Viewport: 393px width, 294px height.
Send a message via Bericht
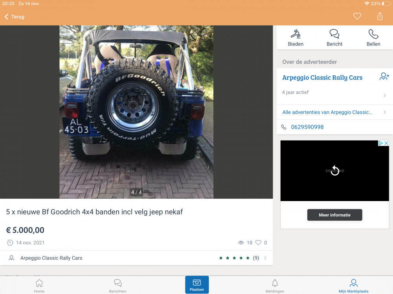[x=334, y=38]
